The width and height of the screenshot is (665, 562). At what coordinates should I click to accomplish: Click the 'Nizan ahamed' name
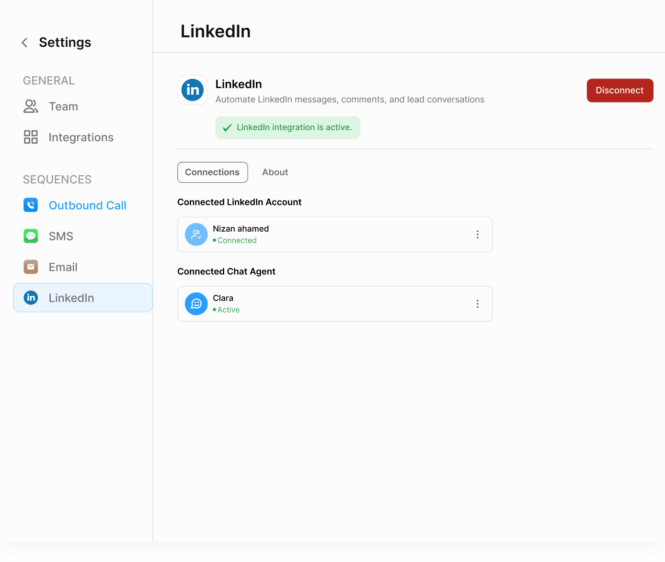click(241, 229)
